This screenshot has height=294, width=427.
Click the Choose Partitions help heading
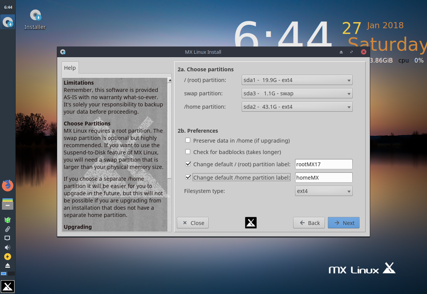pyautogui.click(x=87, y=124)
